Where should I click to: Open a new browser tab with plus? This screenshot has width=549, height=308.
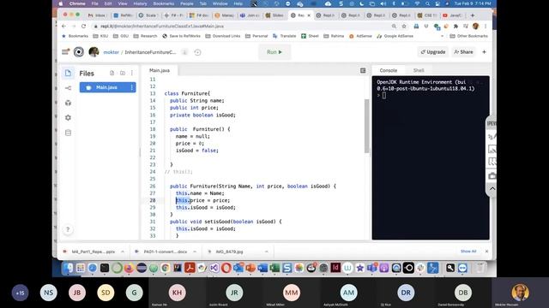pos(473,15)
